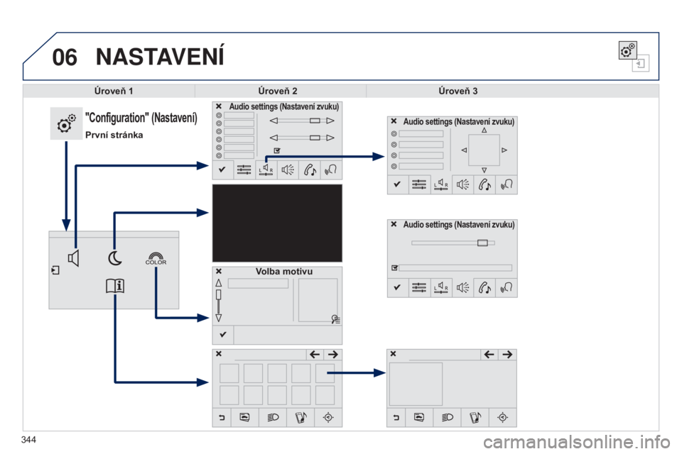The width and height of the screenshot is (682, 454).
Task: Select third radio button in Level 2 Audio settings
Action: coord(219,131)
